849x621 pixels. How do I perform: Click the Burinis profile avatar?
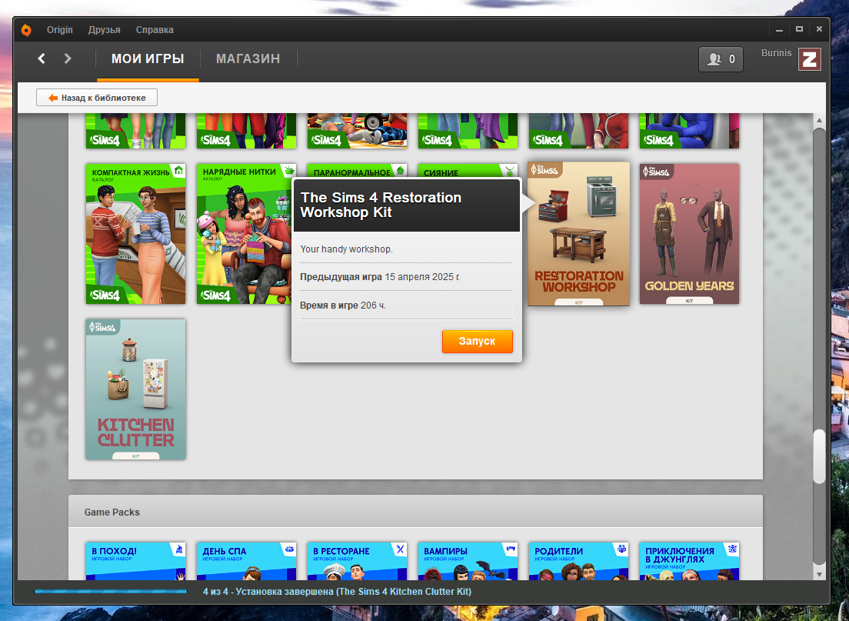pyautogui.click(x=810, y=59)
